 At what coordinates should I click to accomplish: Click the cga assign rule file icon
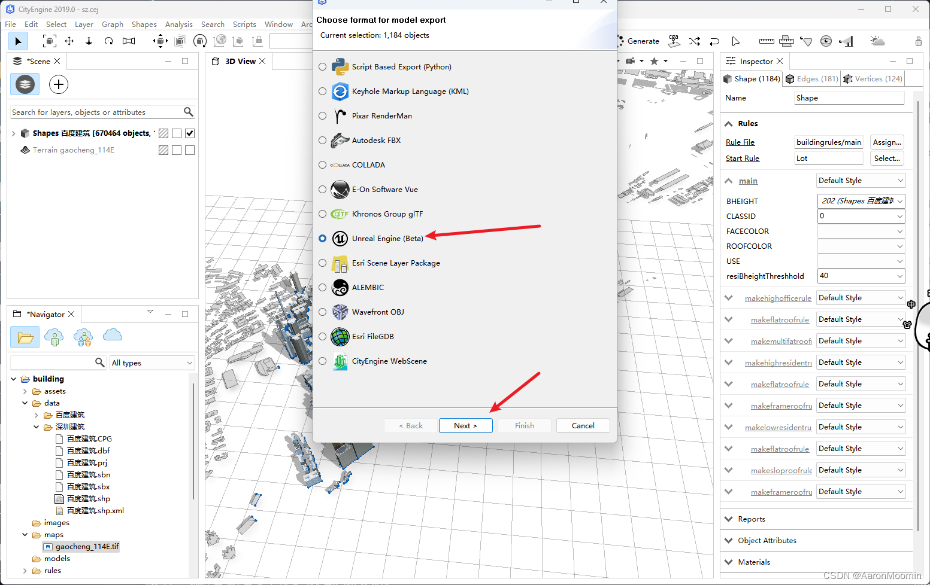tap(674, 41)
